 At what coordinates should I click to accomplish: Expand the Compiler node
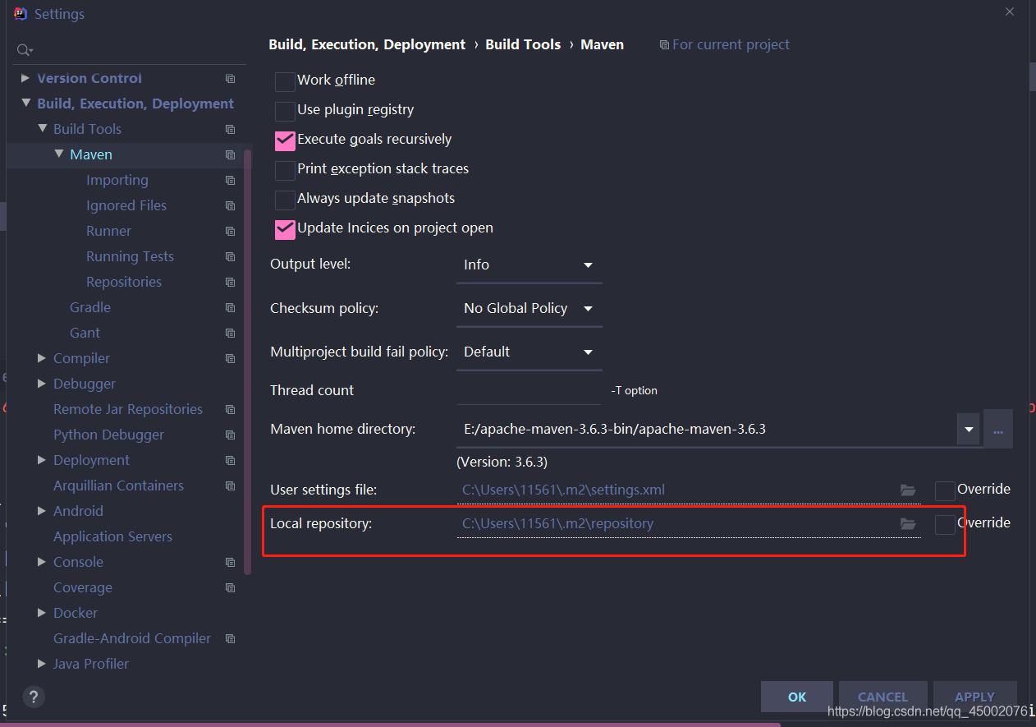pyautogui.click(x=42, y=358)
